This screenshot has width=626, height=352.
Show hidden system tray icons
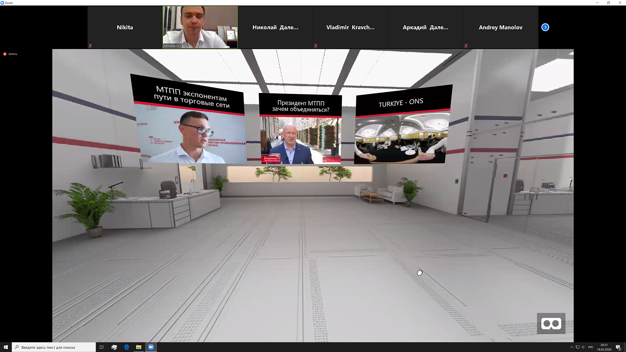tap(572, 347)
